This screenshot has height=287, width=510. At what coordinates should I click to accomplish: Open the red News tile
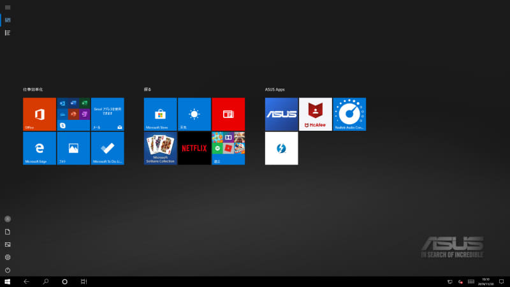(x=228, y=114)
